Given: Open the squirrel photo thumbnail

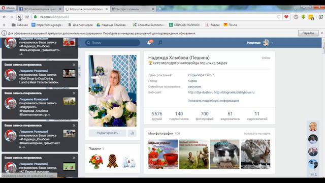Looking at the screenshot, I should [255, 154].
